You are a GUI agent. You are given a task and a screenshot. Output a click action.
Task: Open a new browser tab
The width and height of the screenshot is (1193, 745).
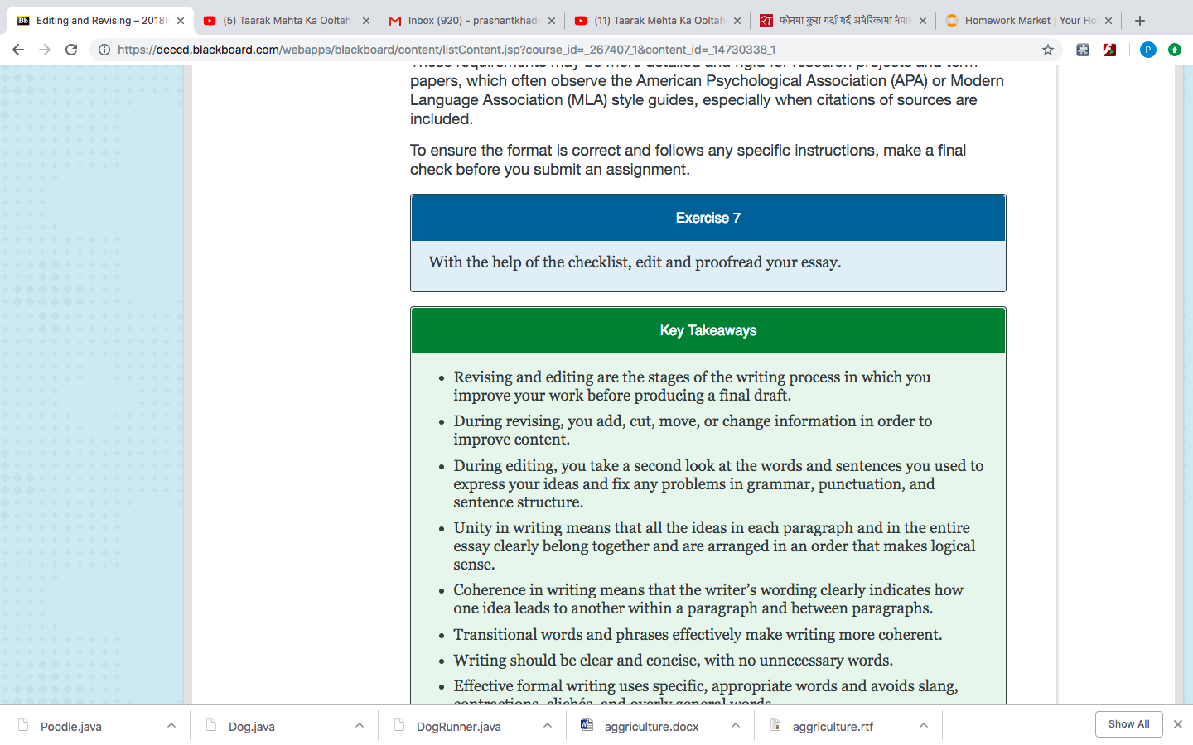[1140, 21]
